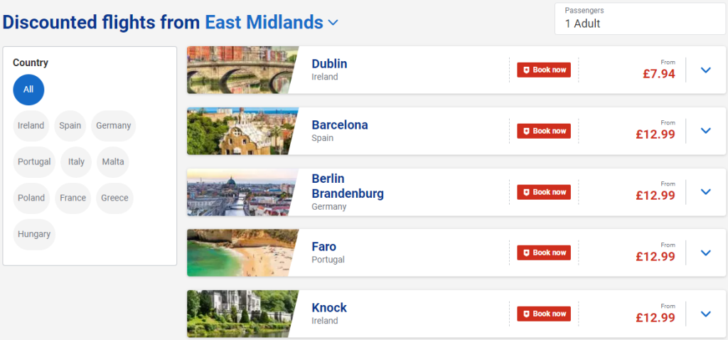
Task: Filter destinations by Ireland
Action: click(31, 125)
